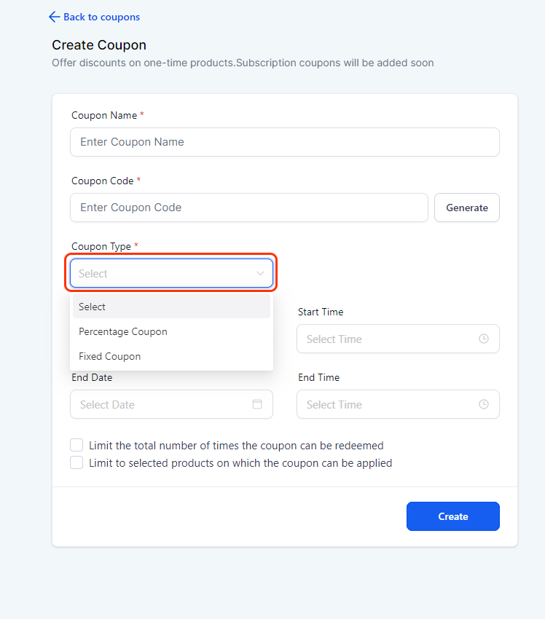Screen dimensions: 545x619
Task: Open the Coupon Type select box
Action: pyautogui.click(x=171, y=273)
